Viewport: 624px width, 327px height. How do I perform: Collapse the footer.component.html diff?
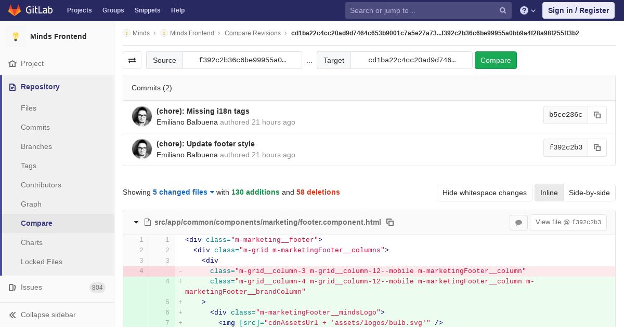pos(136,222)
